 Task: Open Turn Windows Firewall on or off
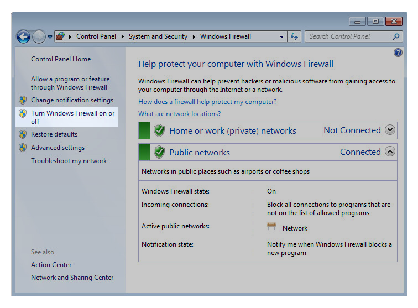(x=73, y=117)
